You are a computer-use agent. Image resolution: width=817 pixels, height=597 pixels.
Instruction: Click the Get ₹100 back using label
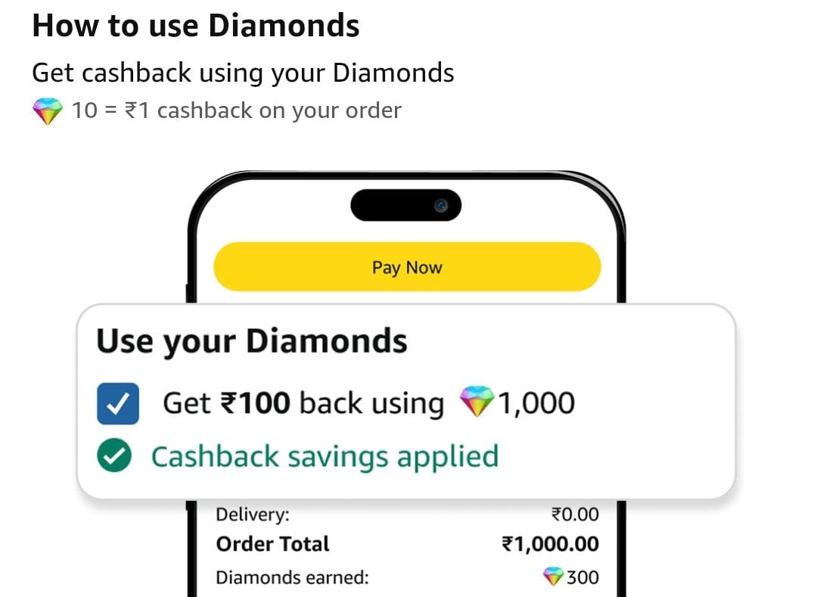pyautogui.click(x=303, y=403)
